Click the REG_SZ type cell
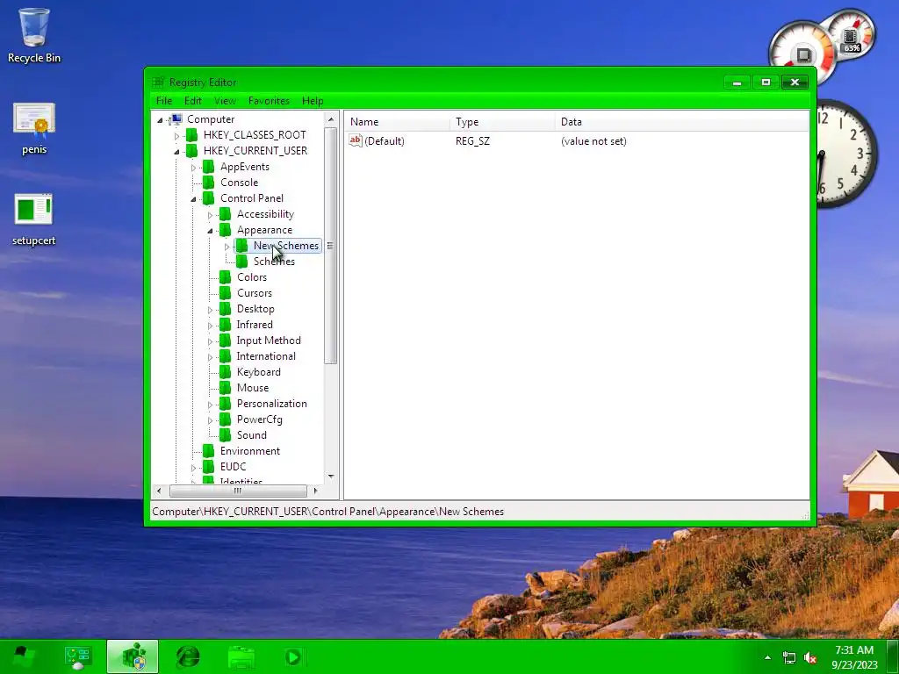 coord(472,141)
